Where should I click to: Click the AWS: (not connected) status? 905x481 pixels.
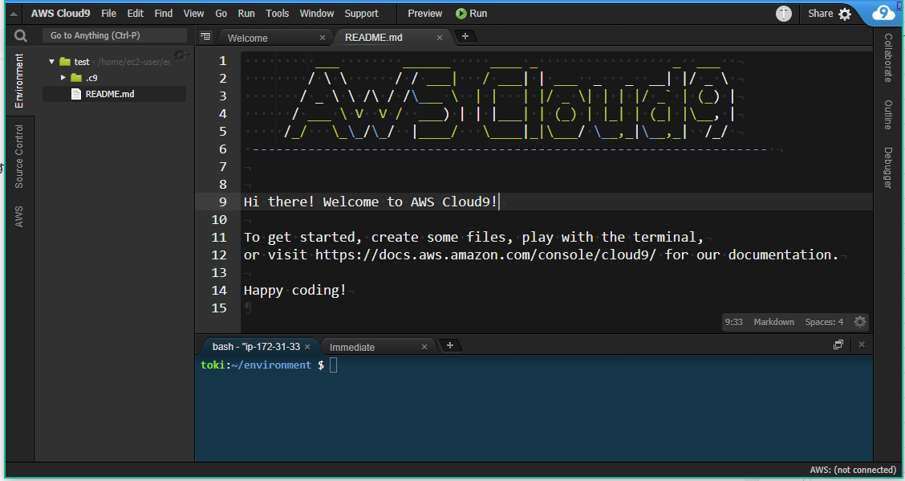[x=853, y=470]
